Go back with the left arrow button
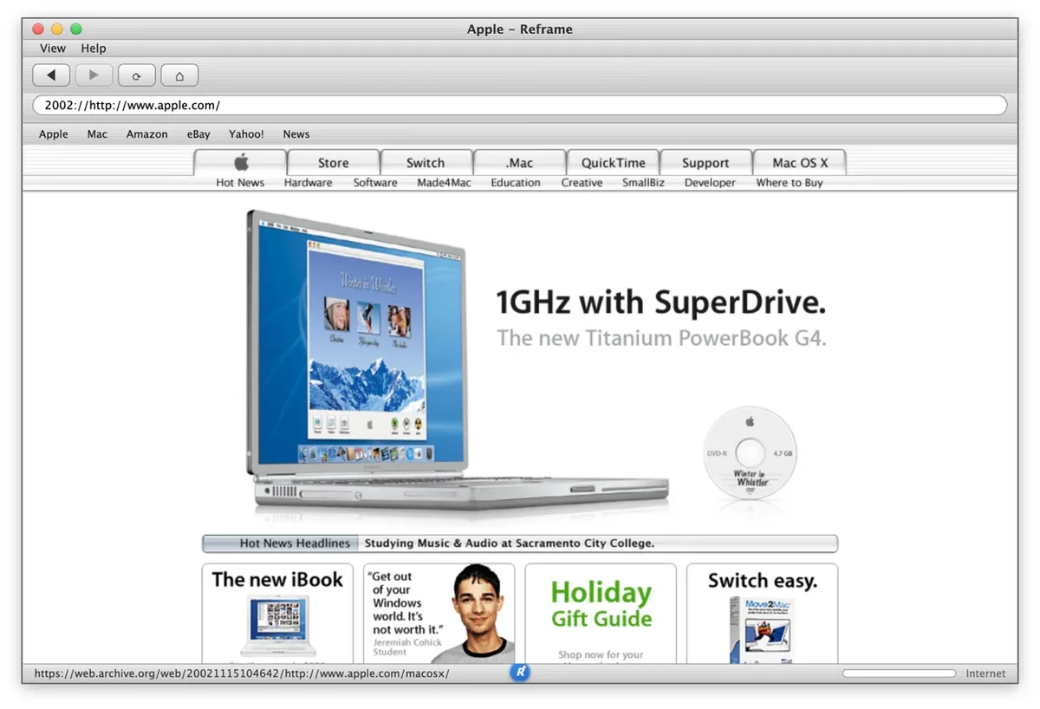The height and width of the screenshot is (709, 1040). pyautogui.click(x=51, y=75)
